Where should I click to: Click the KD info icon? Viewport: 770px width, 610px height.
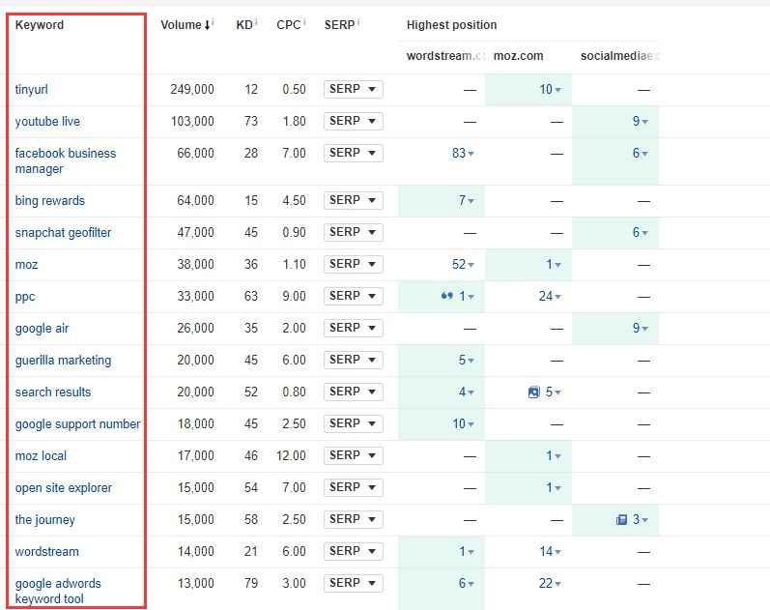click(x=256, y=21)
